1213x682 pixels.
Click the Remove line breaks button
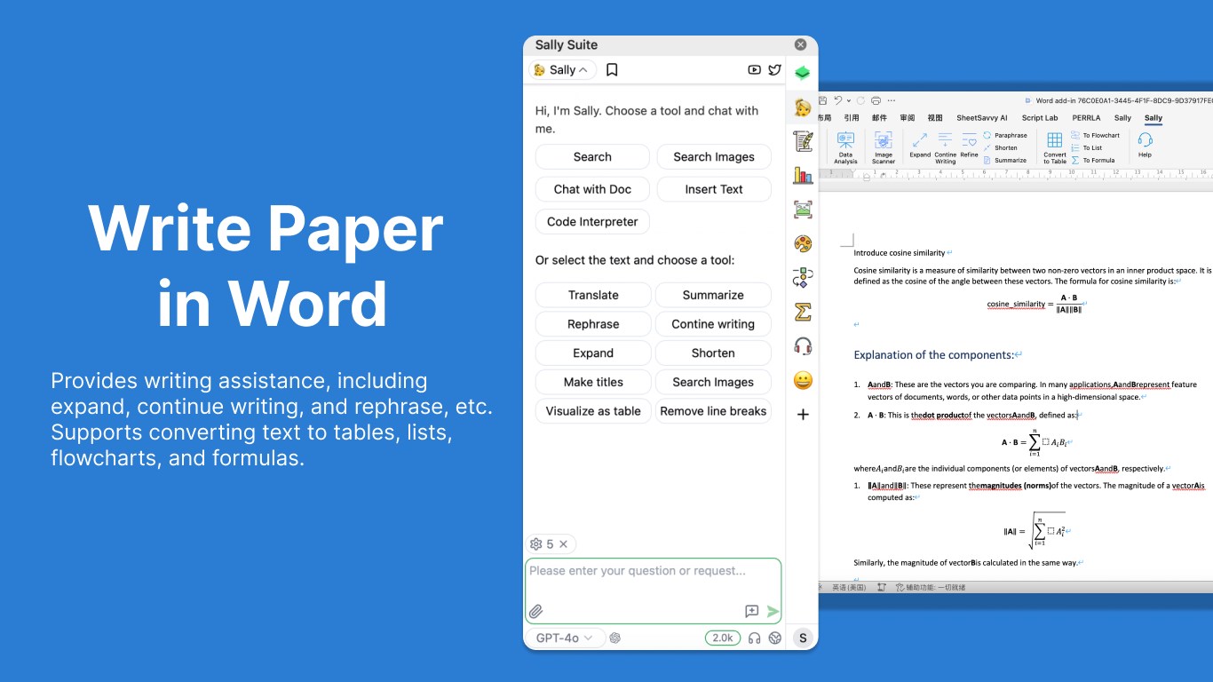coord(713,411)
